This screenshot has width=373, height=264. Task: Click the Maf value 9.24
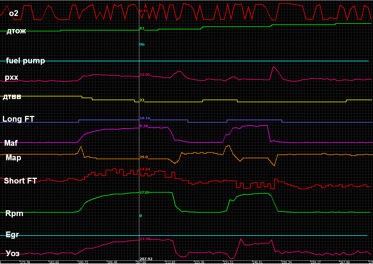pyautogui.click(x=144, y=126)
